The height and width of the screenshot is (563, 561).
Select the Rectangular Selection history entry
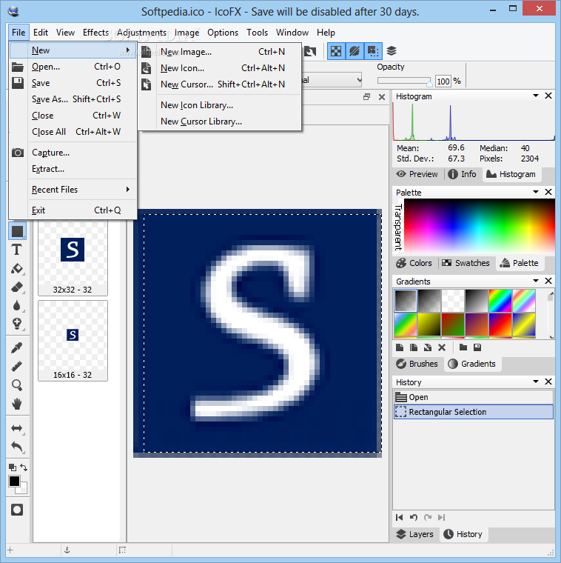(474, 412)
